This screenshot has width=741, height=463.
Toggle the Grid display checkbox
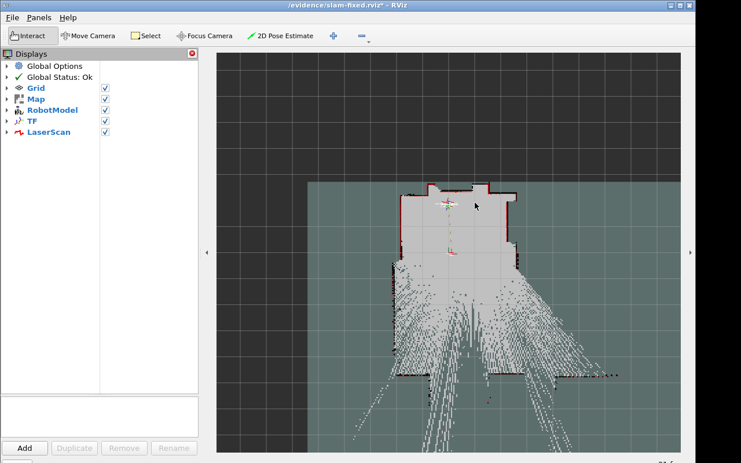click(x=105, y=88)
